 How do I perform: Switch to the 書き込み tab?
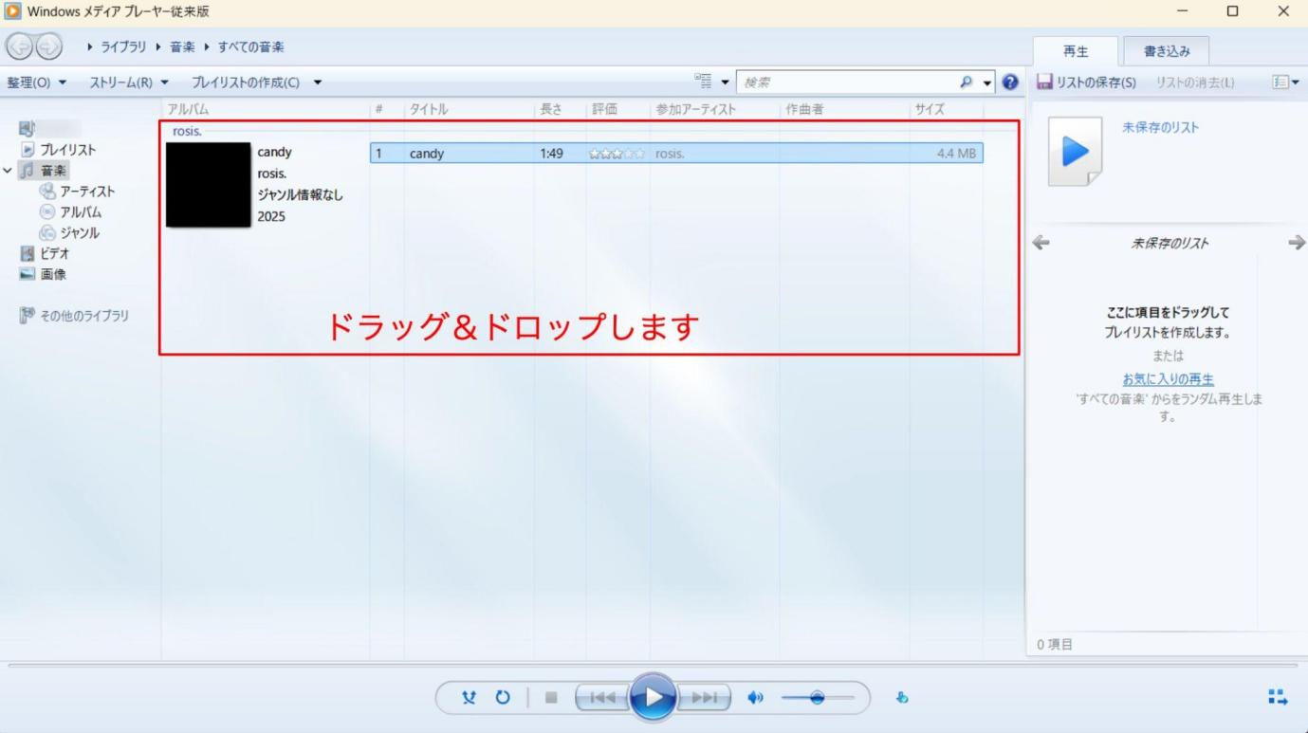coord(1166,50)
